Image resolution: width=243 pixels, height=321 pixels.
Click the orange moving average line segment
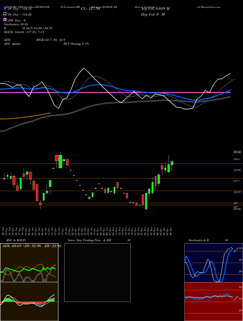(25, 117)
